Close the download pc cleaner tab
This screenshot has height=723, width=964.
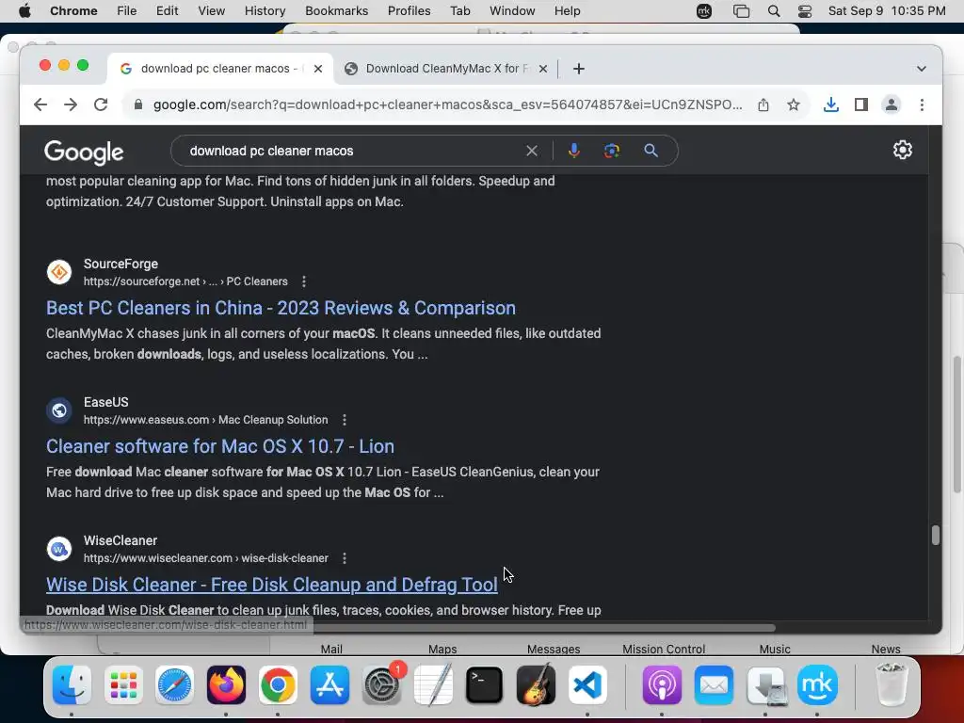pos(318,69)
